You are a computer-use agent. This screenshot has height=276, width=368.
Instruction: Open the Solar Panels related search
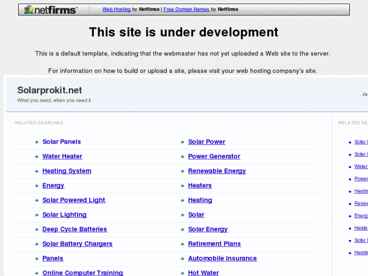pos(61,142)
